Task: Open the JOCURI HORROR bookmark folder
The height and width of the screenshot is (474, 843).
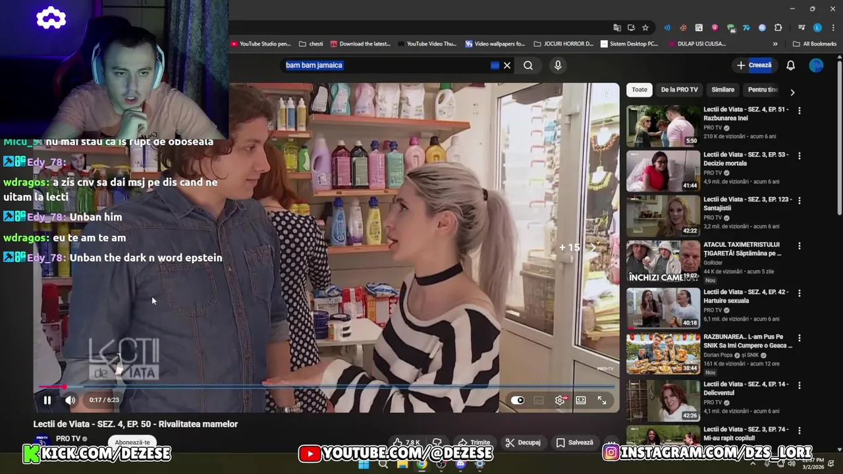Action: [x=564, y=44]
